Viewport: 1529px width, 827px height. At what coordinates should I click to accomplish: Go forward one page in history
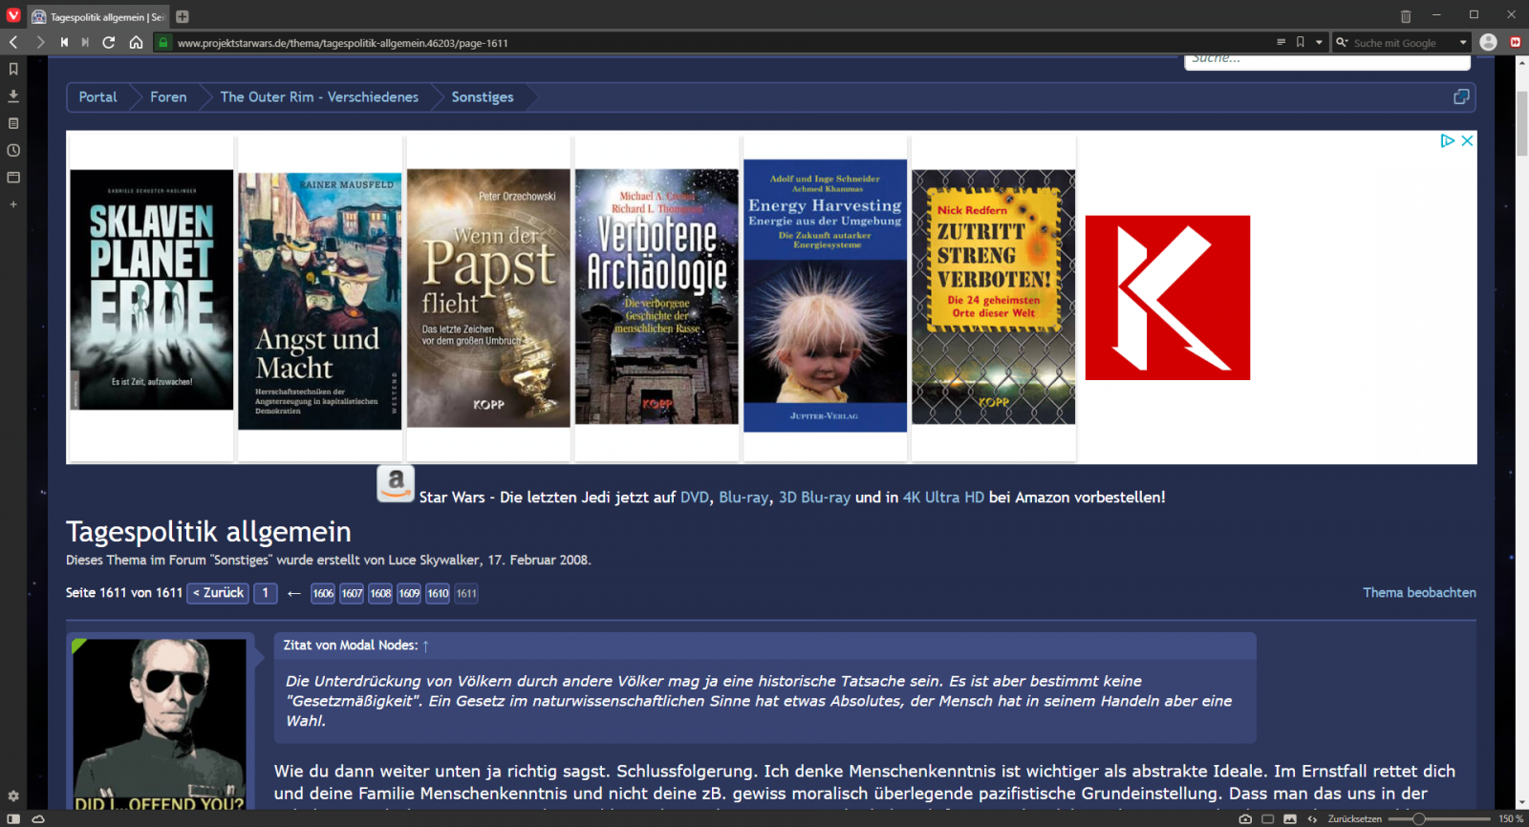tap(40, 42)
